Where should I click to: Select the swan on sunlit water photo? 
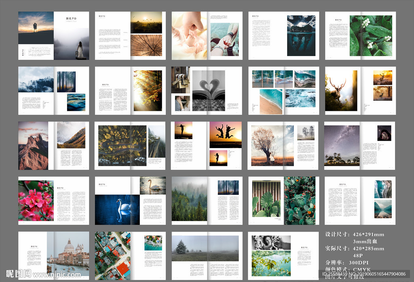tap(153, 186)
